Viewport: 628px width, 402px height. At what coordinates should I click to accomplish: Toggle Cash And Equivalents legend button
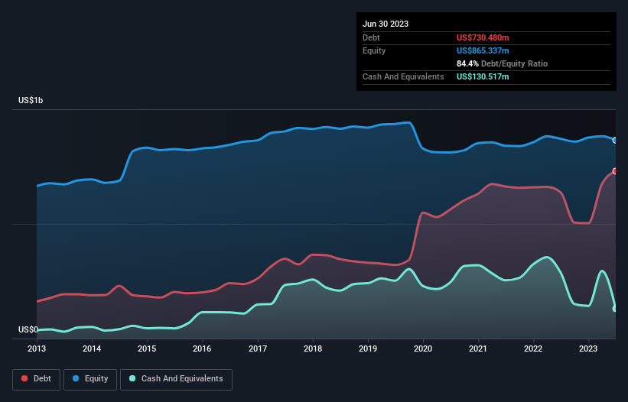(x=176, y=379)
